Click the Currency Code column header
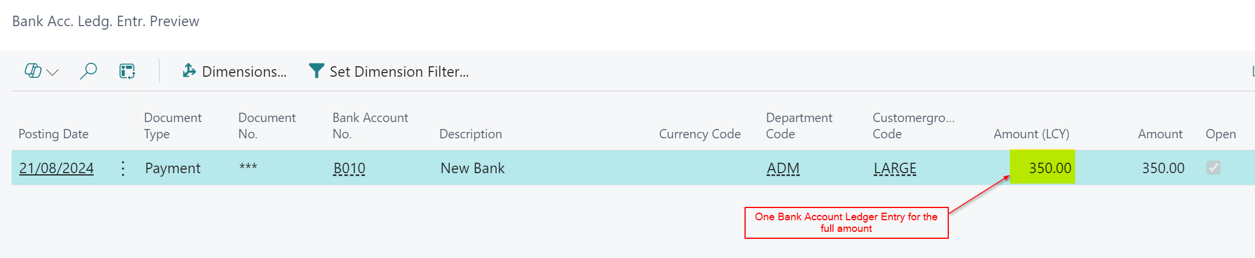Viewport: 1255px width, 258px height. 700,134
